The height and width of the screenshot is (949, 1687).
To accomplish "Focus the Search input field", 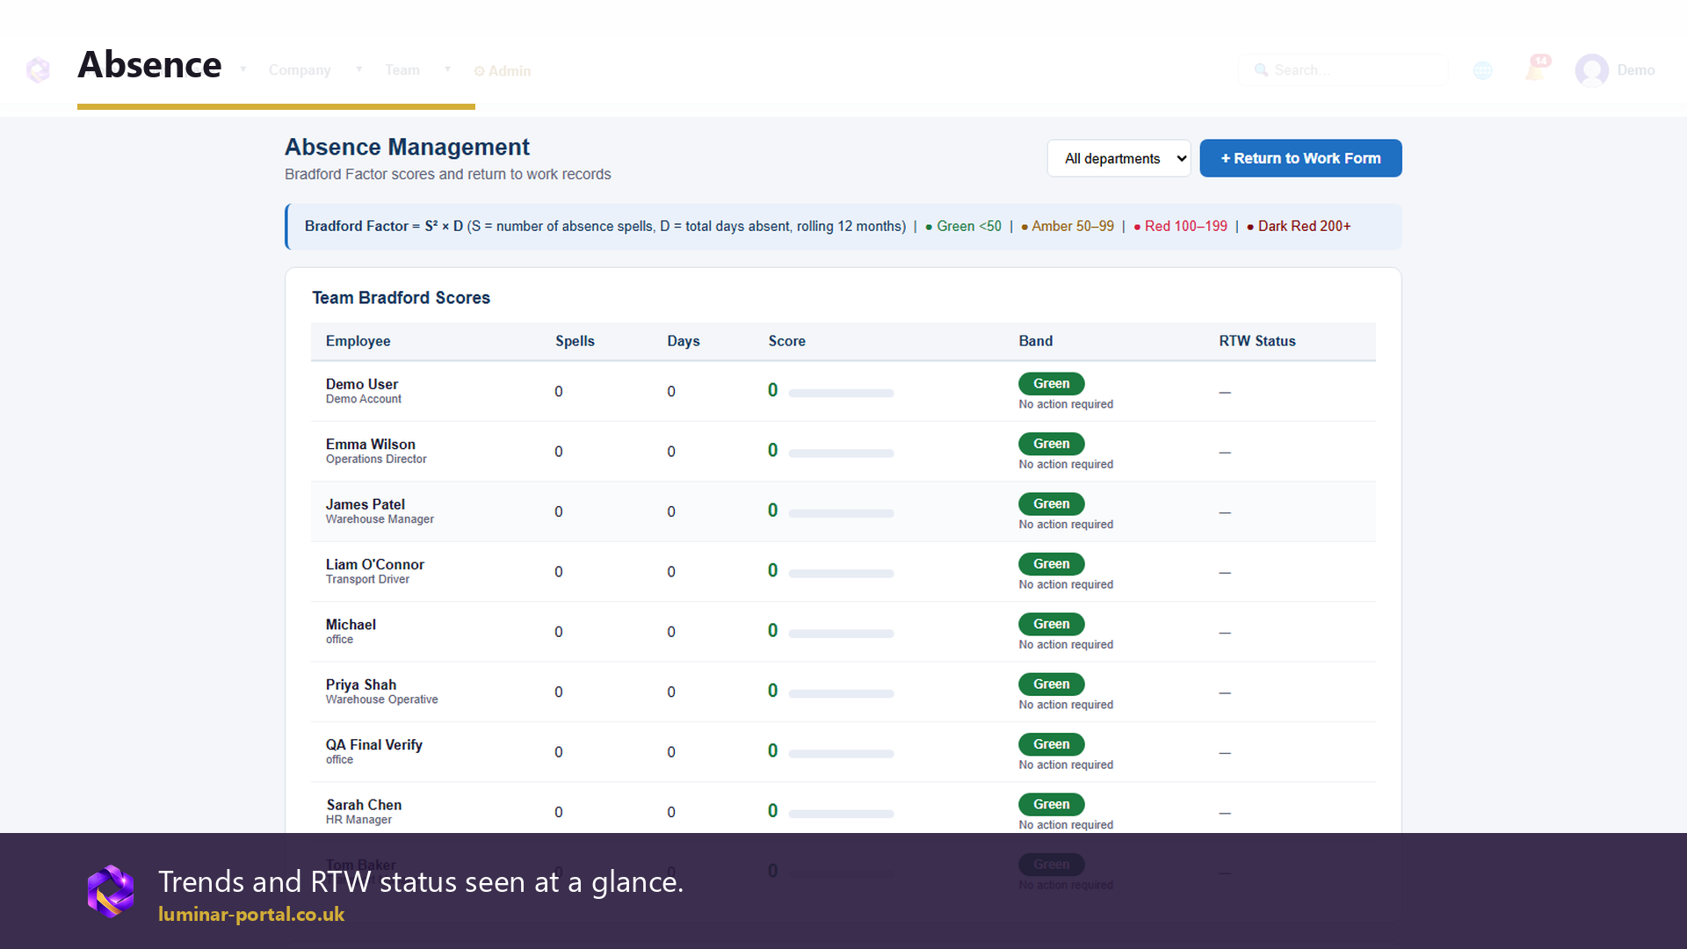I will 1343,70.
